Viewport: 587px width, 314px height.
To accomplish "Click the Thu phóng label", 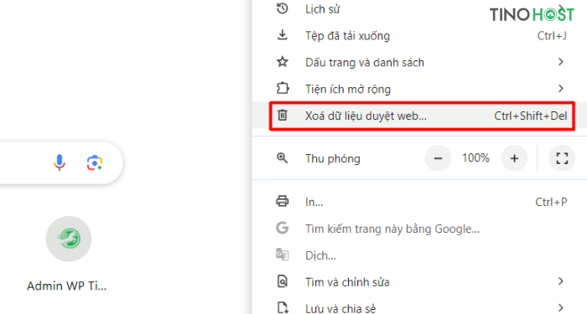I will point(333,158).
